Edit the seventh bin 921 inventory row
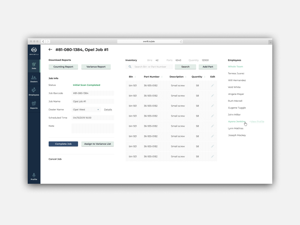Screen dimensions: 300x225 212,146
